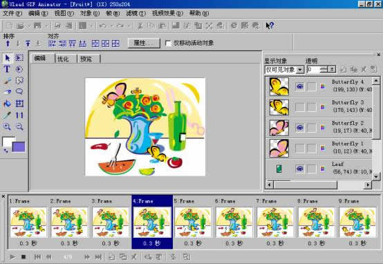The width and height of the screenshot is (383, 264).
Task: Select frame 9 thumbnail
Action: click(x=357, y=223)
